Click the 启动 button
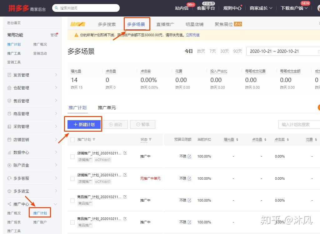 (115, 124)
